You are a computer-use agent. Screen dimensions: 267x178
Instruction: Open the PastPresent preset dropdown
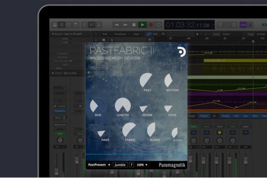point(99,165)
